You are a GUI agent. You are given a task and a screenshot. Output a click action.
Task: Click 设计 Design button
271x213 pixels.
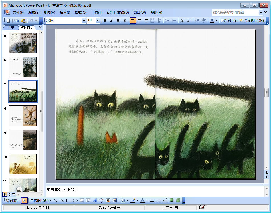229,21
